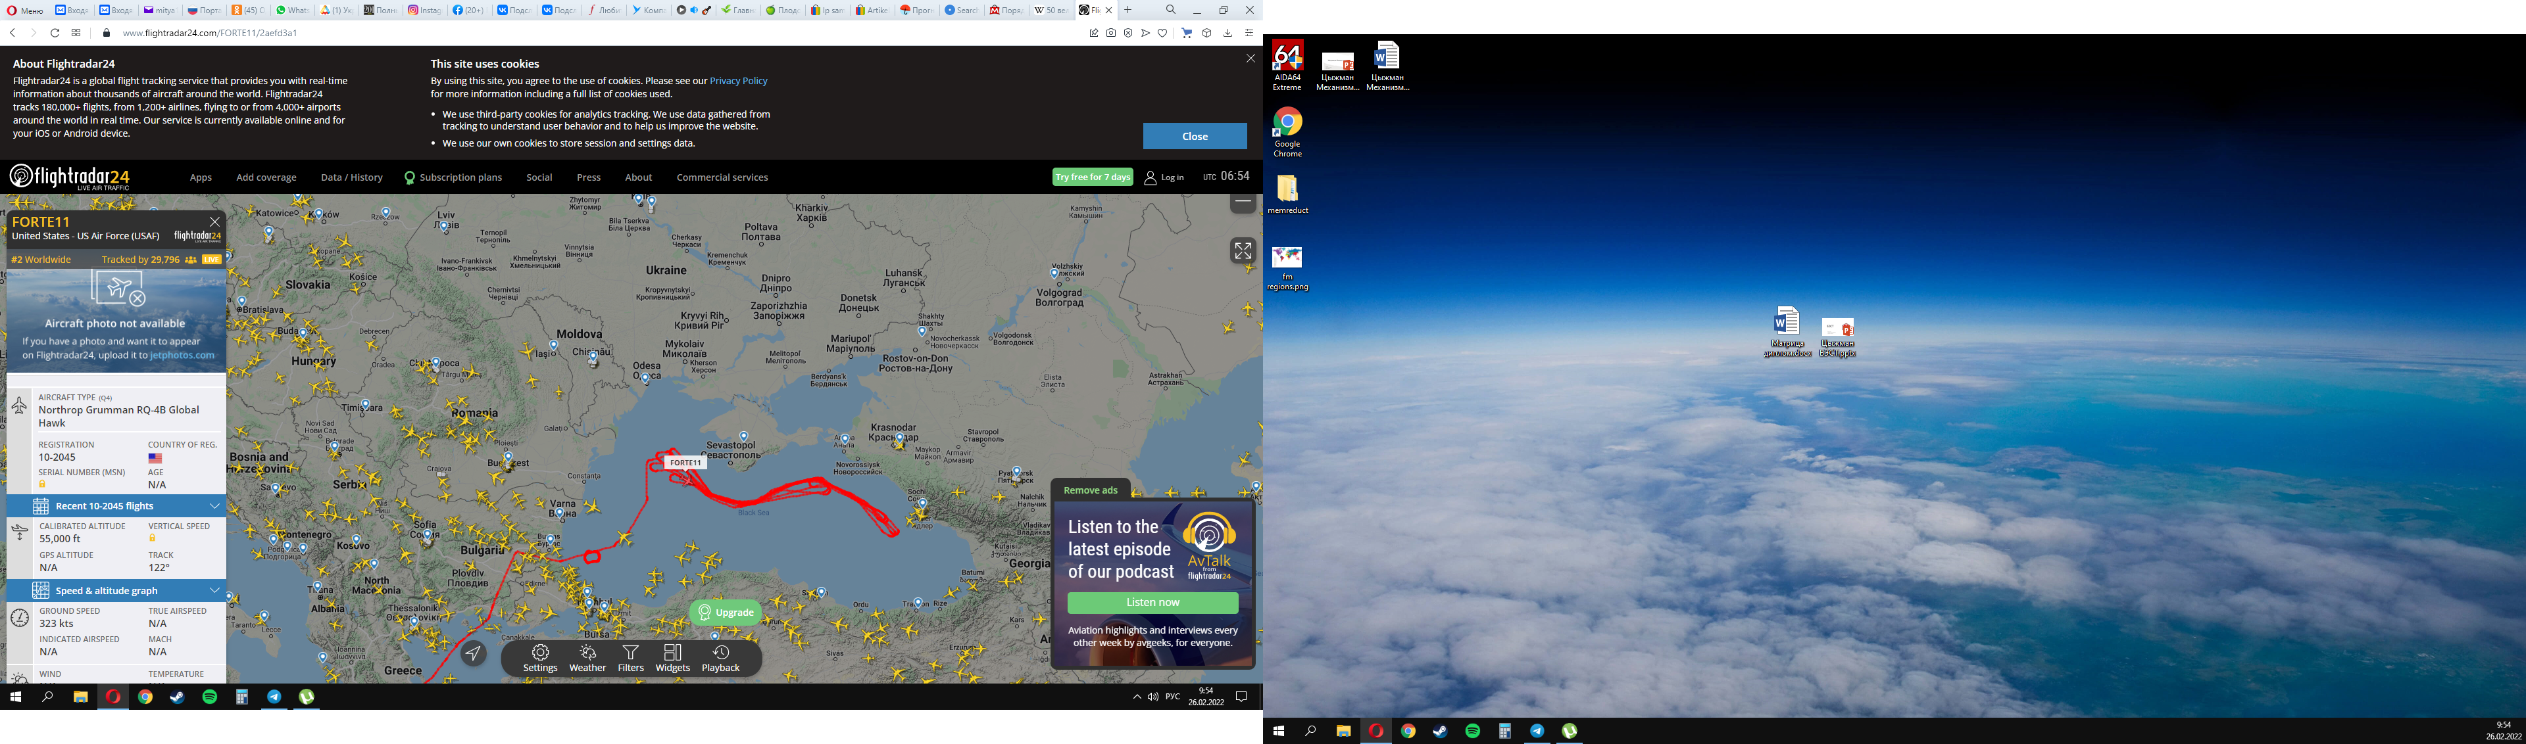The image size is (2526, 744).
Task: Click the flightradar24 logo
Action: [70, 177]
